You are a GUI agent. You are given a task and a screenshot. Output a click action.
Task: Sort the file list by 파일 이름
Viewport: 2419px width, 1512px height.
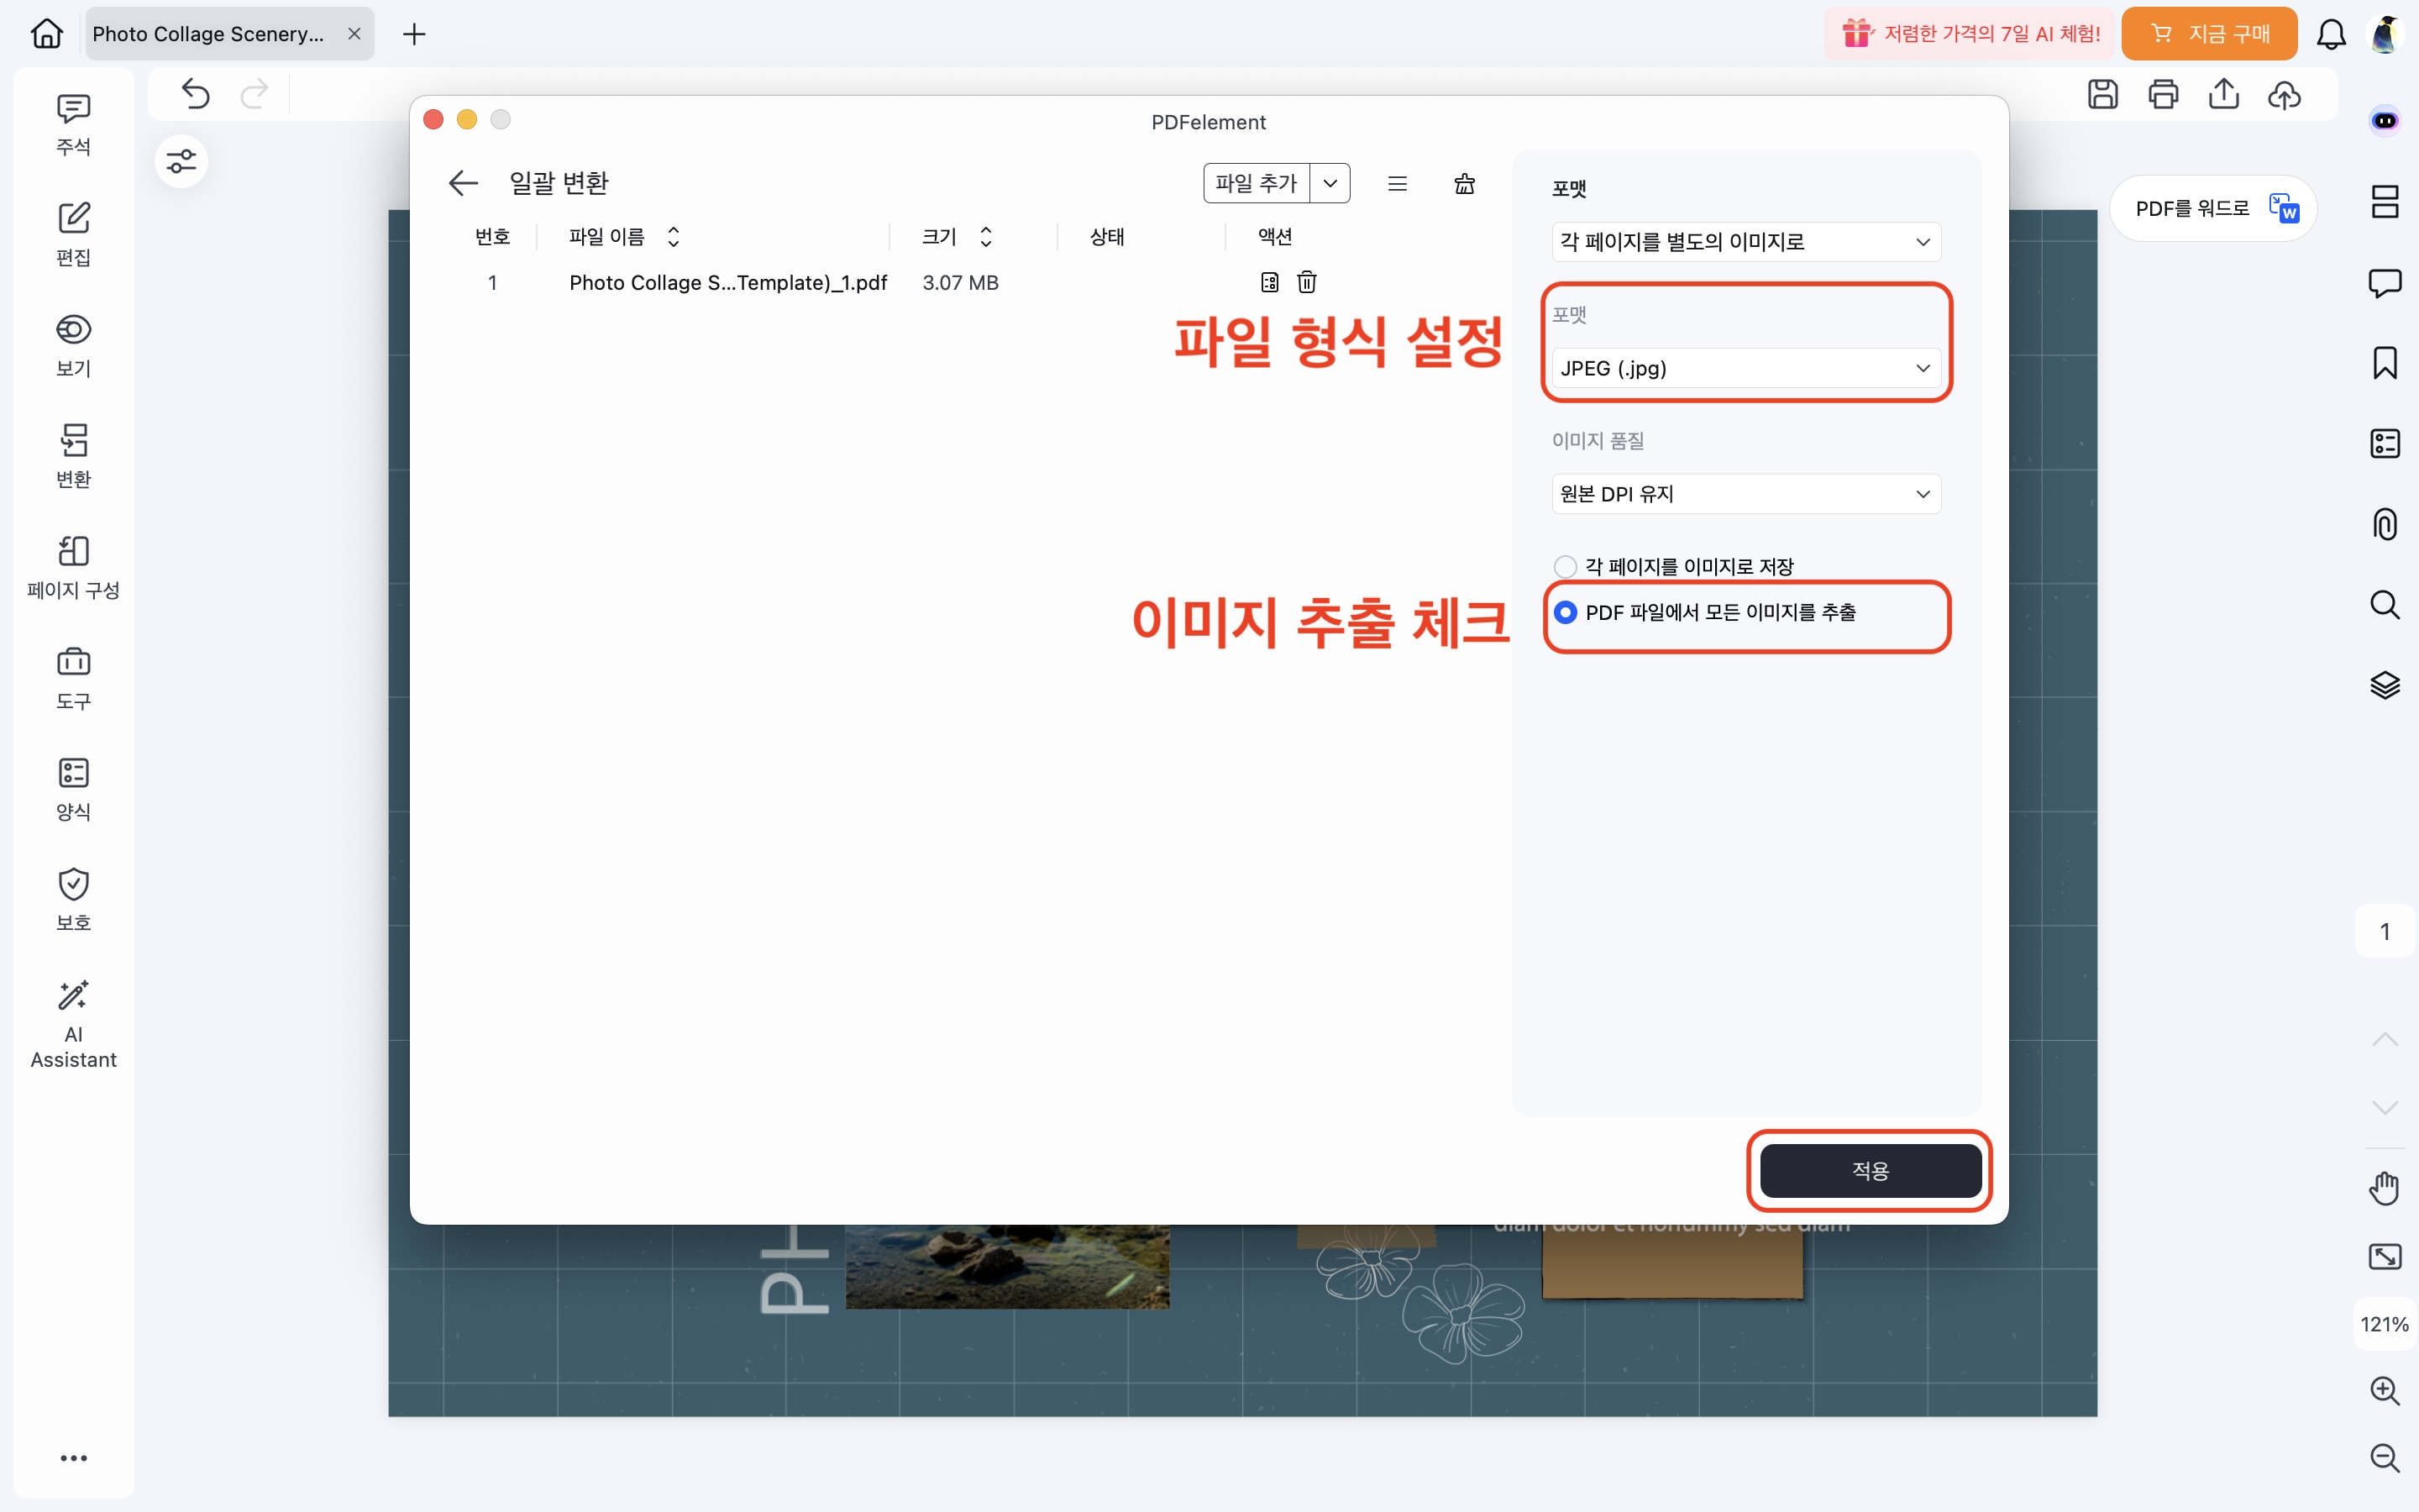click(673, 237)
